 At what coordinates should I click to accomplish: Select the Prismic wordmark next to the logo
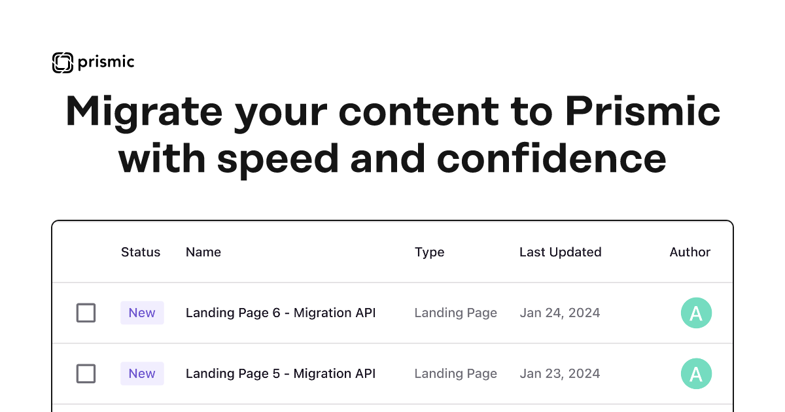[x=107, y=63]
